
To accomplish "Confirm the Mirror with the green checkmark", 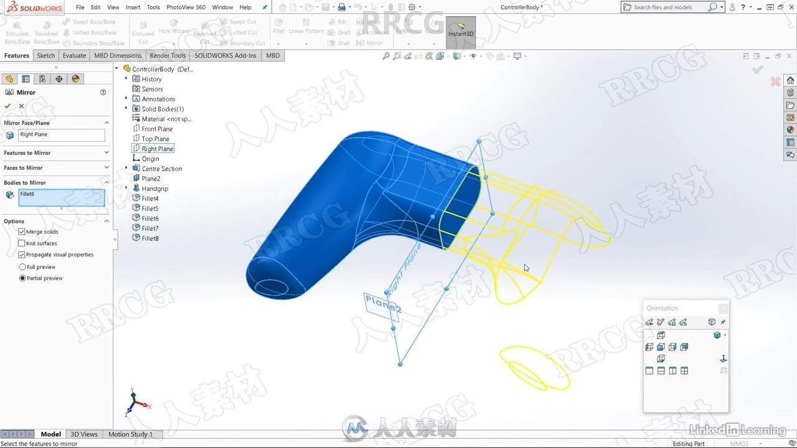I will (x=7, y=106).
